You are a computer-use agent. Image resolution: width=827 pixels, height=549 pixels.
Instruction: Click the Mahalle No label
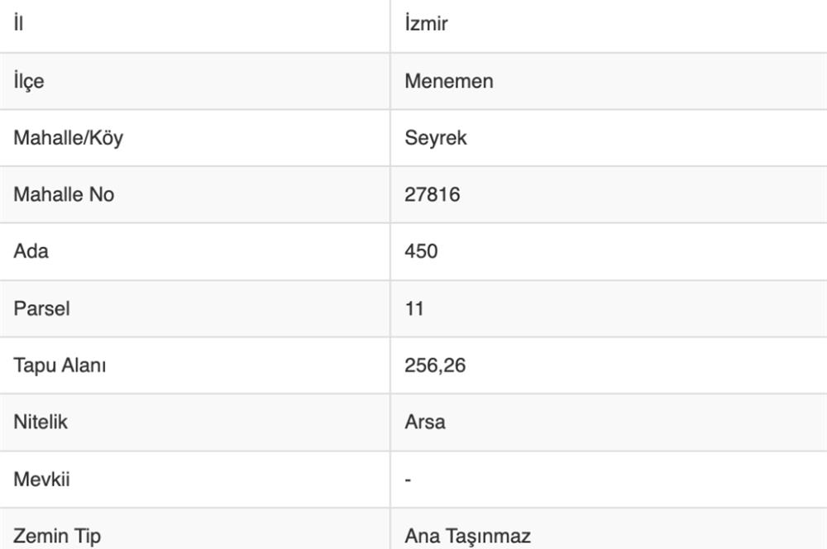click(x=64, y=194)
